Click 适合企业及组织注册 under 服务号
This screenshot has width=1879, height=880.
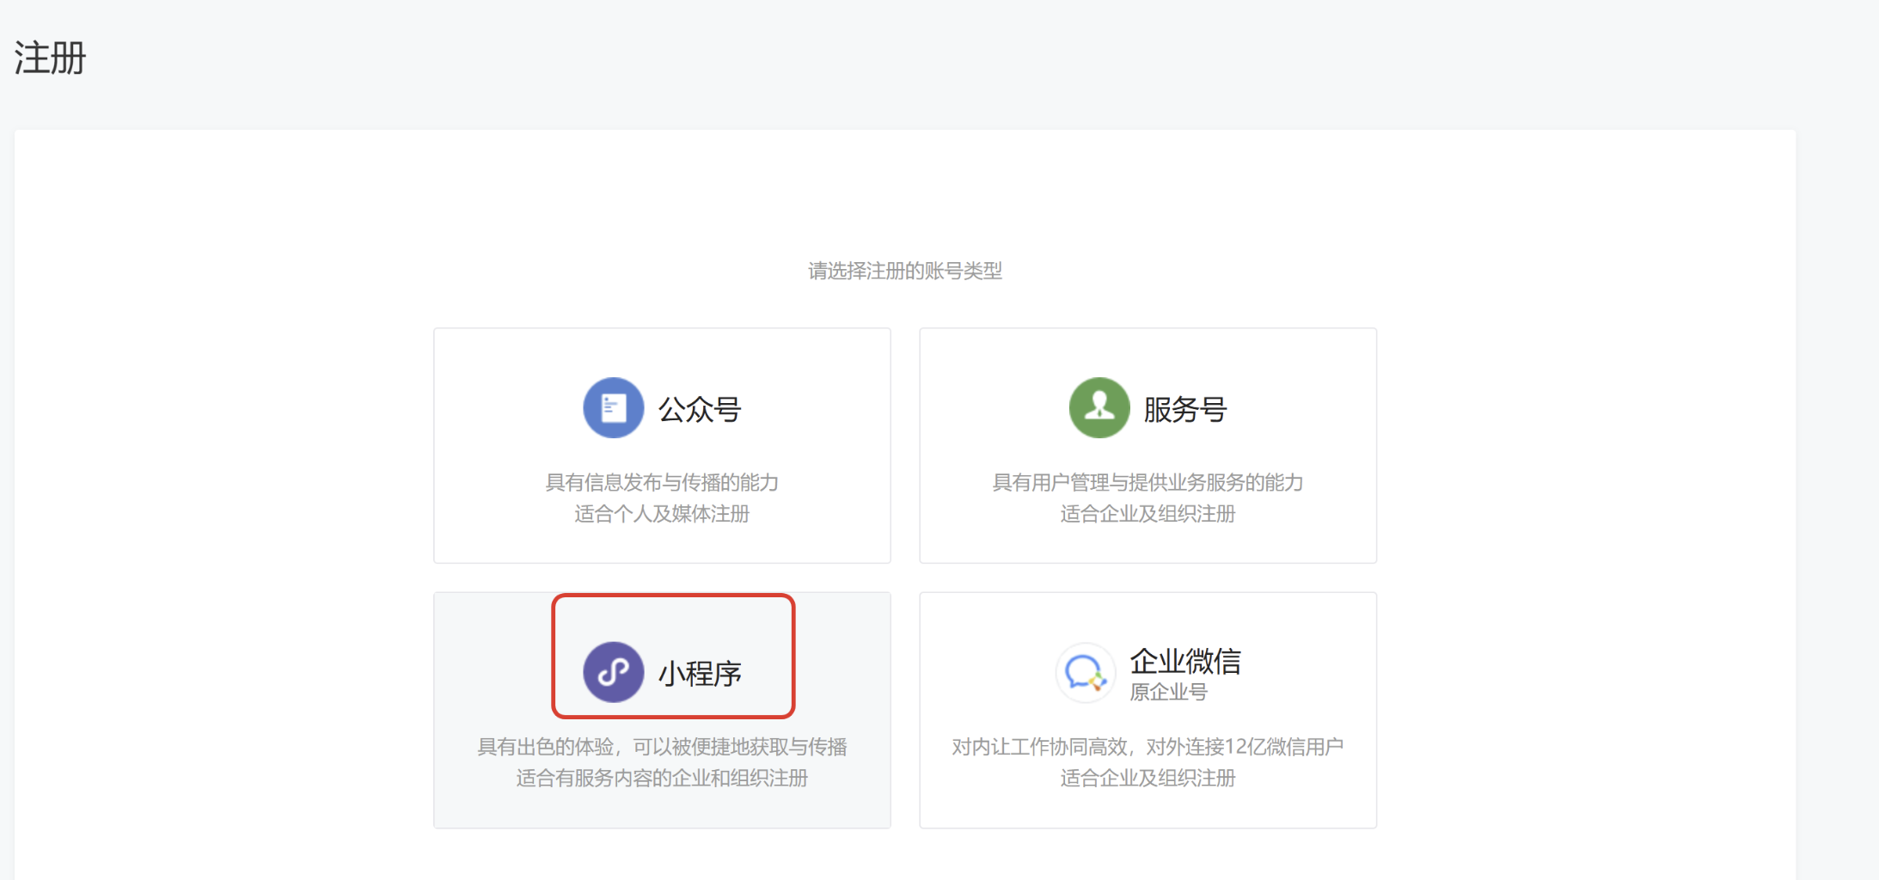tap(1148, 514)
